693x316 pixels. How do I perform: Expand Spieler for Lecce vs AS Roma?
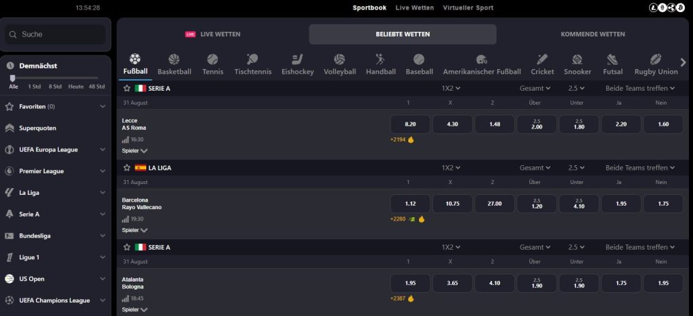click(x=135, y=151)
